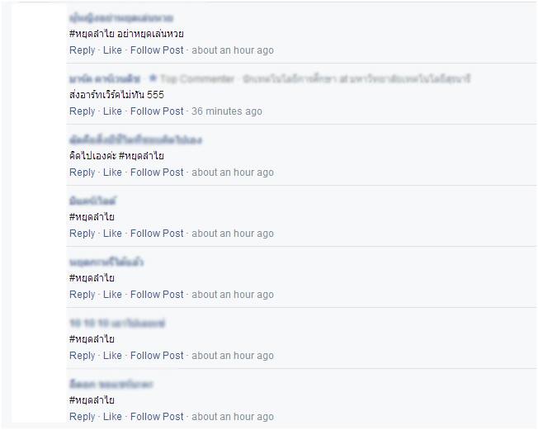This screenshot has width=538, height=430.
Task: Follow Post on the คิดไปเองค่ะ comment
Action: pyautogui.click(x=157, y=172)
